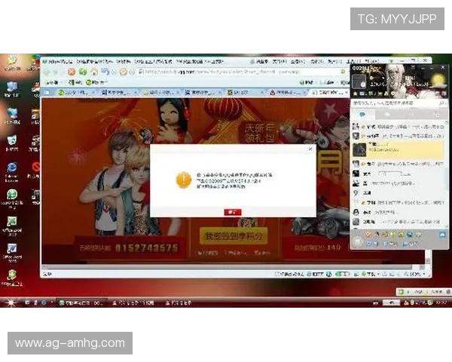Viewport: 452px width, 362px height.
Task: Click the browser back arrow button
Action: (47, 72)
